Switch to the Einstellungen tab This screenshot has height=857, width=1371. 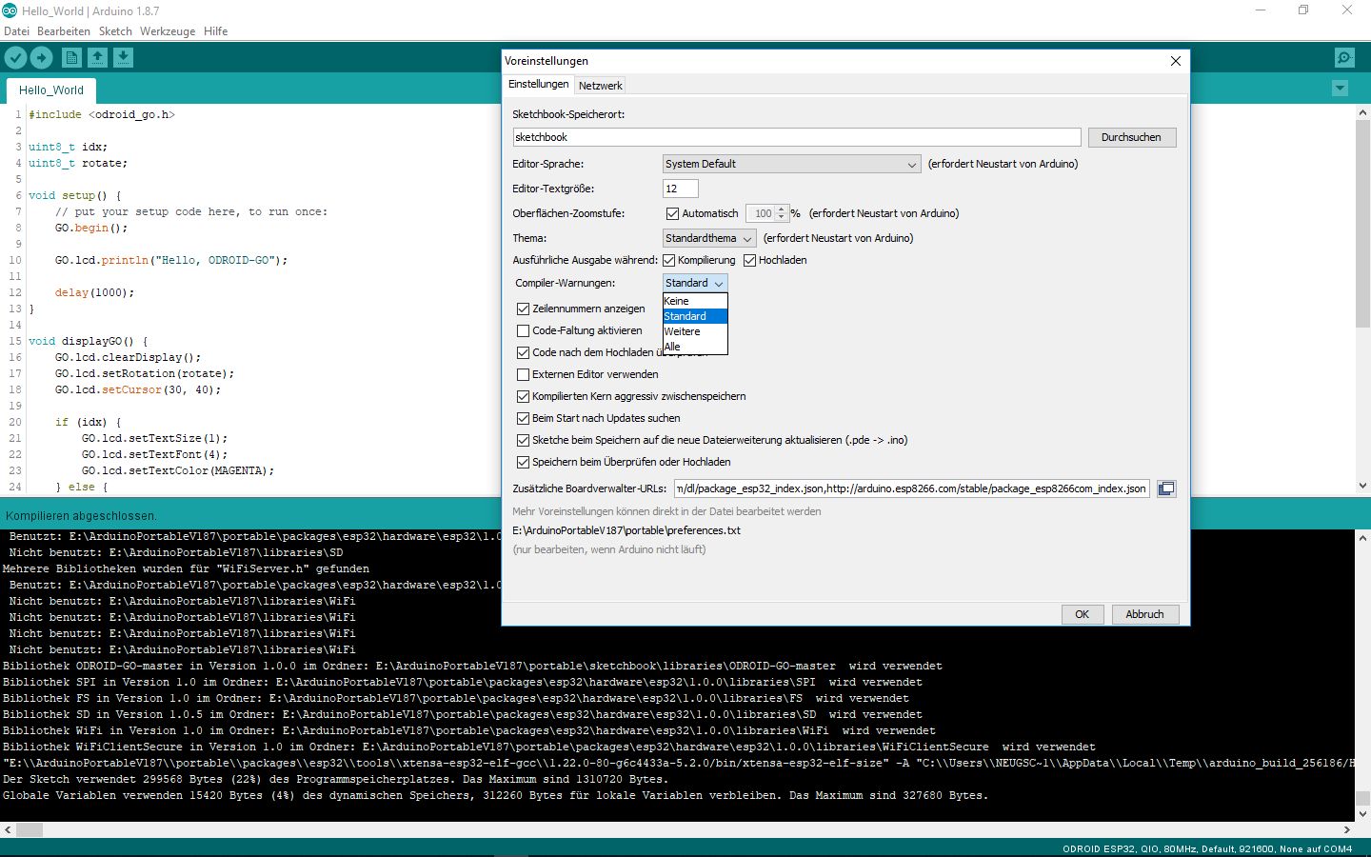pos(538,84)
